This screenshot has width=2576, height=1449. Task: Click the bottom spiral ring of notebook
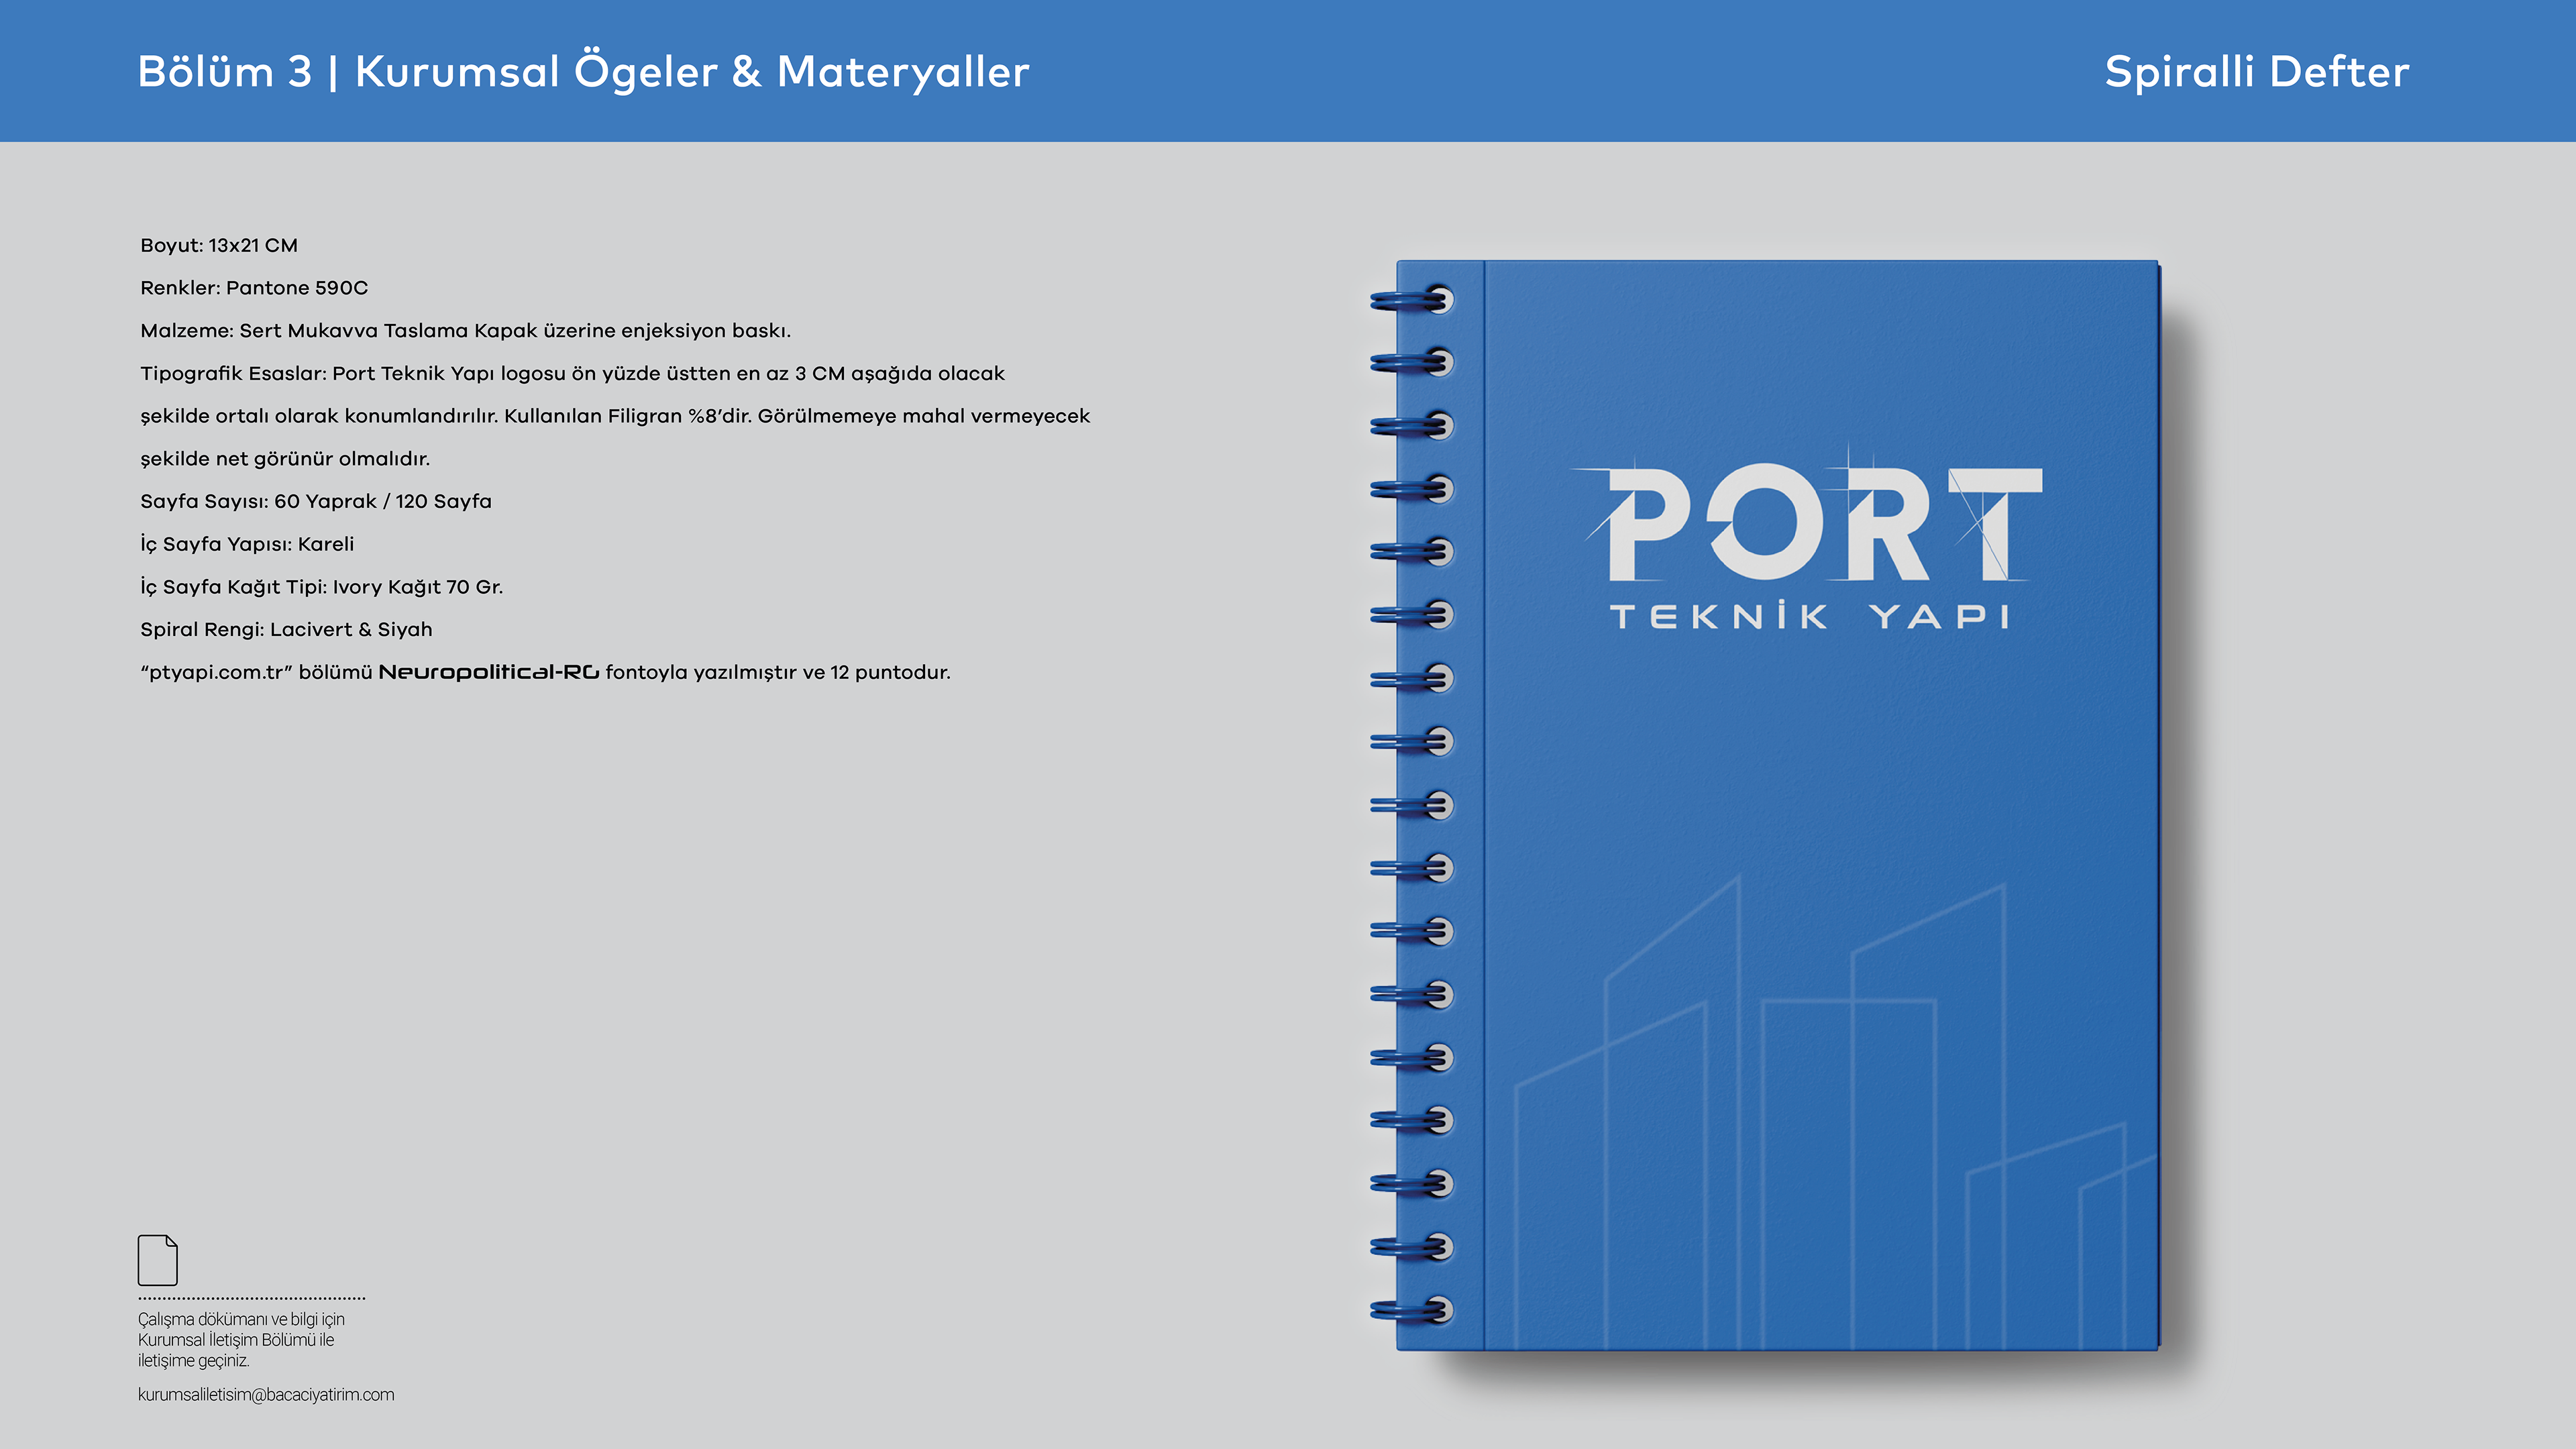click(x=1411, y=1310)
